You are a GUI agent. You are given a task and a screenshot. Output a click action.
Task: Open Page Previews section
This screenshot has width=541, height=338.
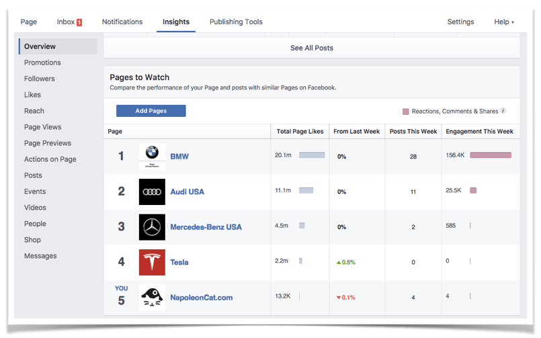48,143
